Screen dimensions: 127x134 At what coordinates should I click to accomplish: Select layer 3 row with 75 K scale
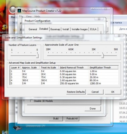[64, 77]
